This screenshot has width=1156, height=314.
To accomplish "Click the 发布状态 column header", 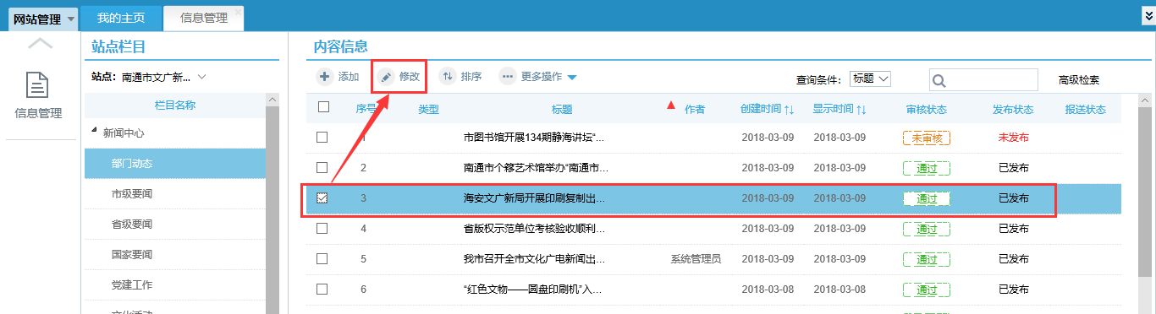I will (x=1013, y=110).
